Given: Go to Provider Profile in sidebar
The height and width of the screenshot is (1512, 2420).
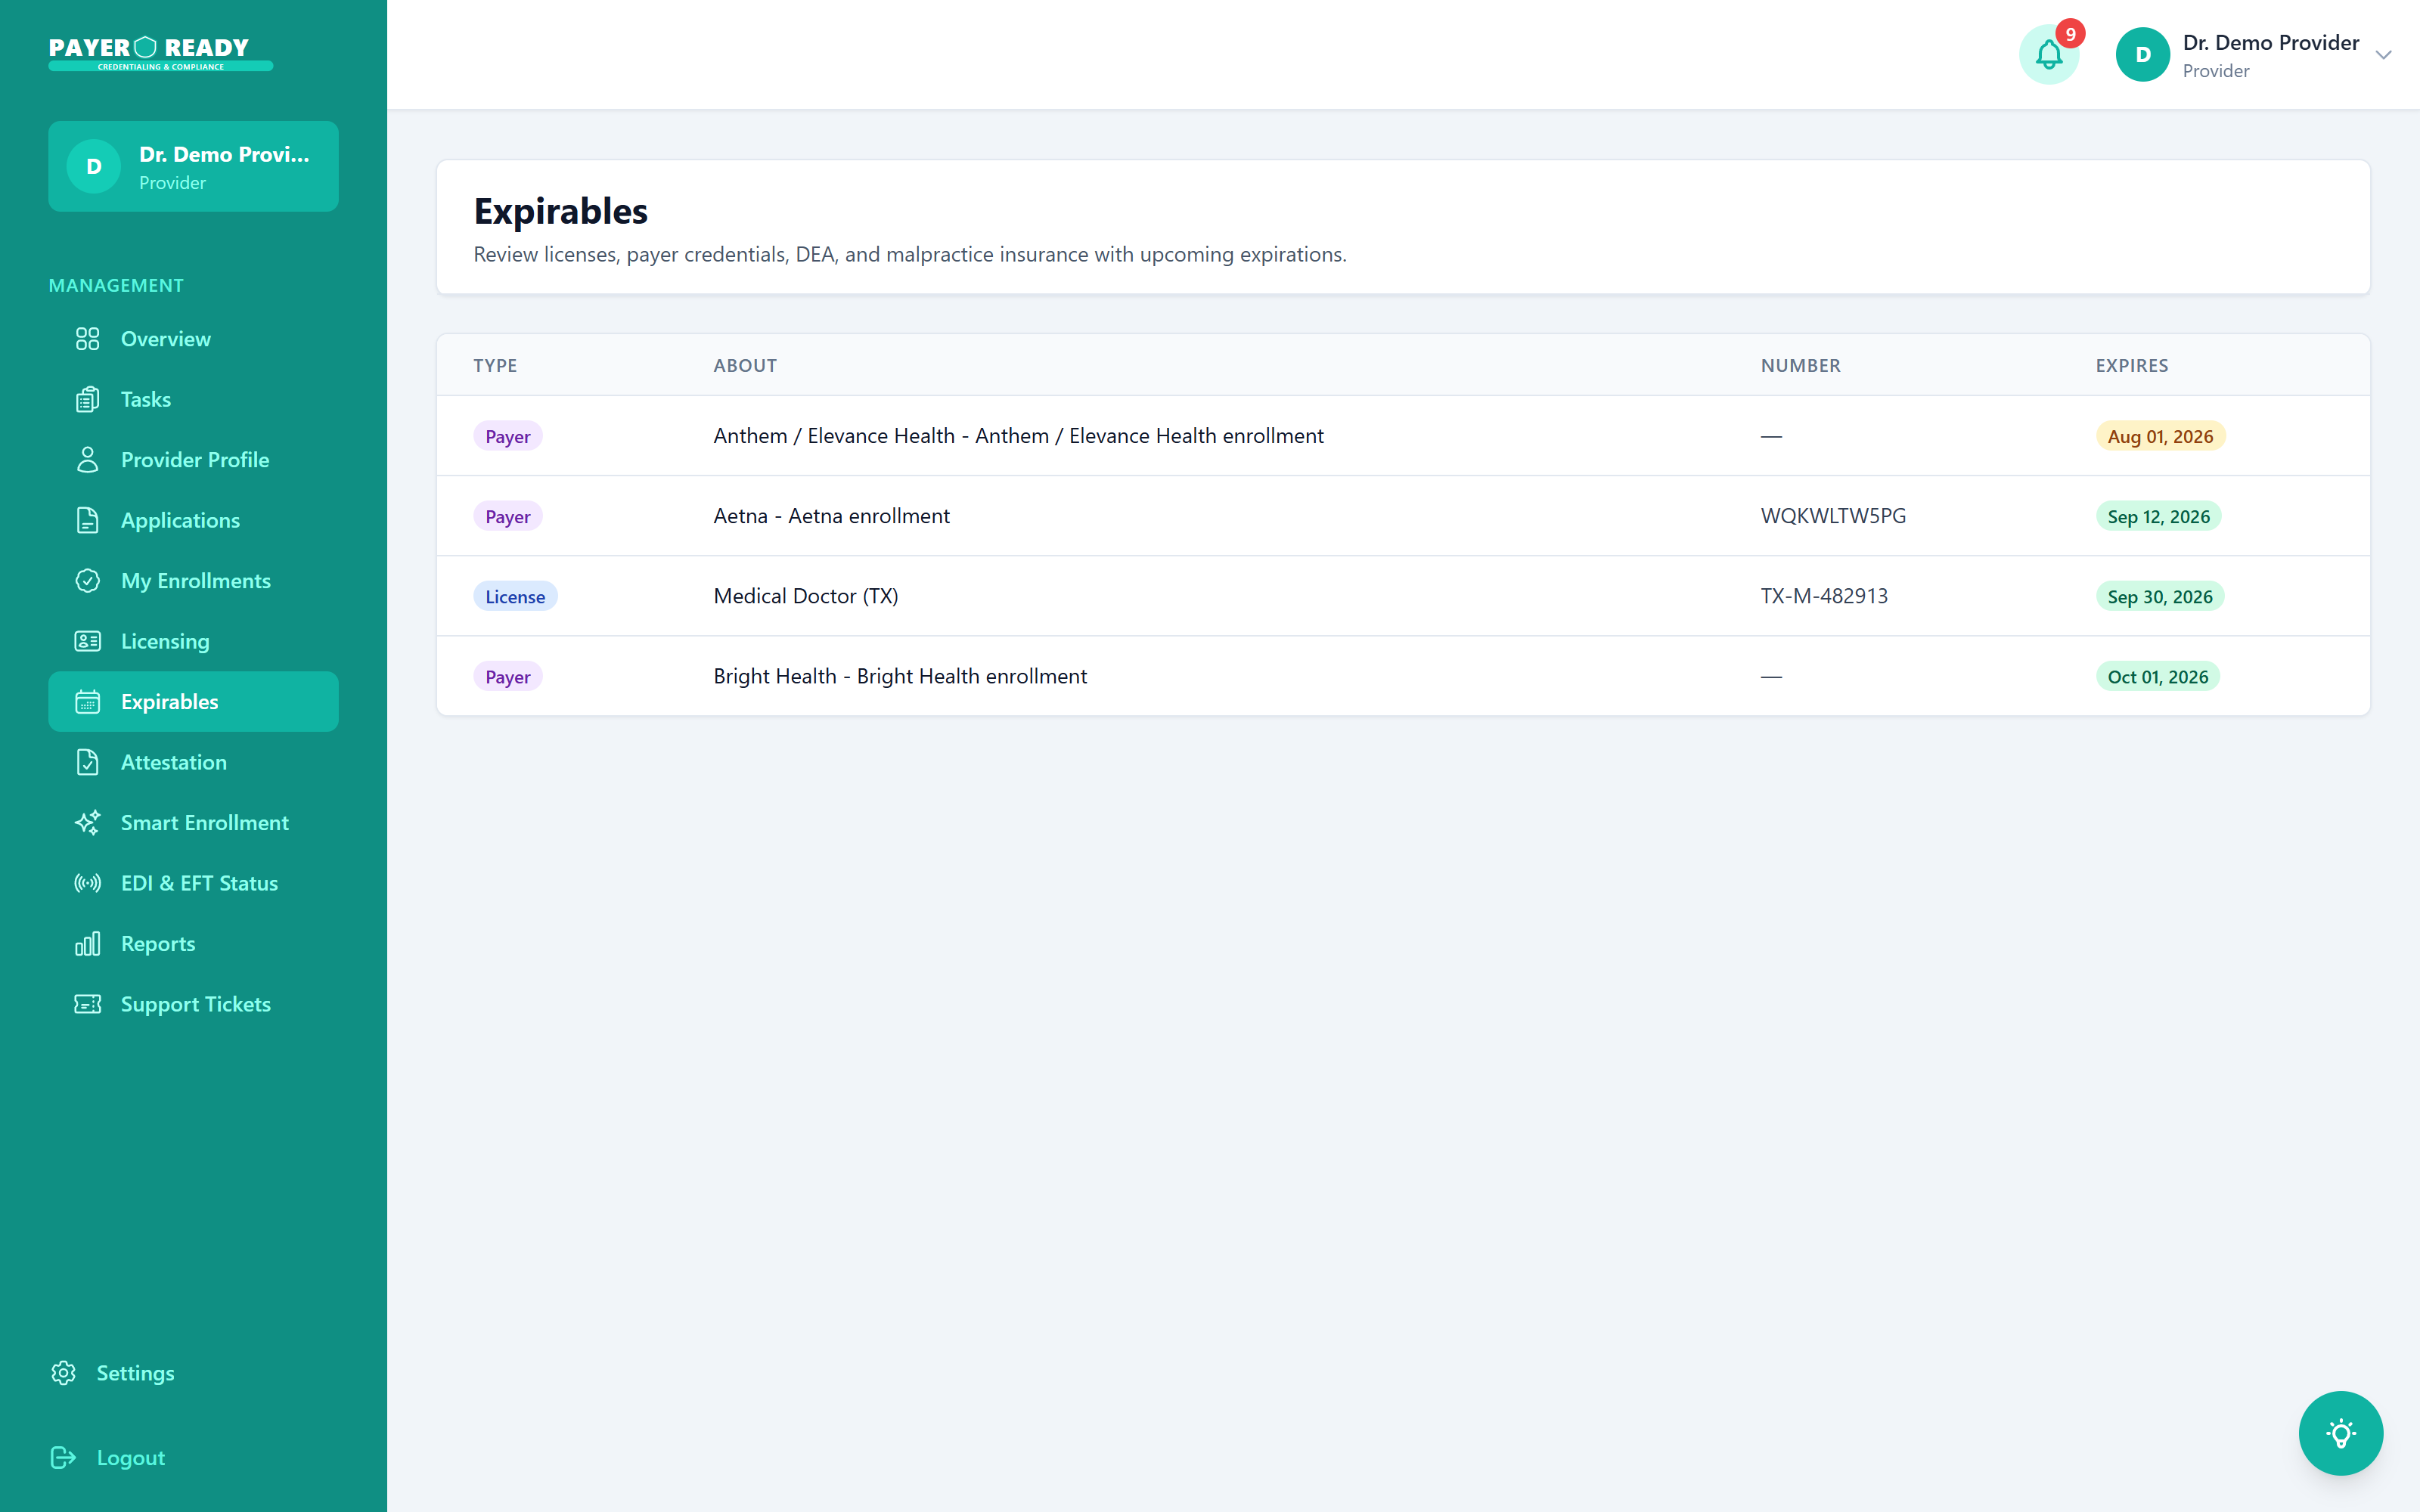Looking at the screenshot, I should (193, 460).
